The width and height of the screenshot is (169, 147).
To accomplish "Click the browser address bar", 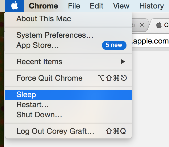I will pos(150,41).
